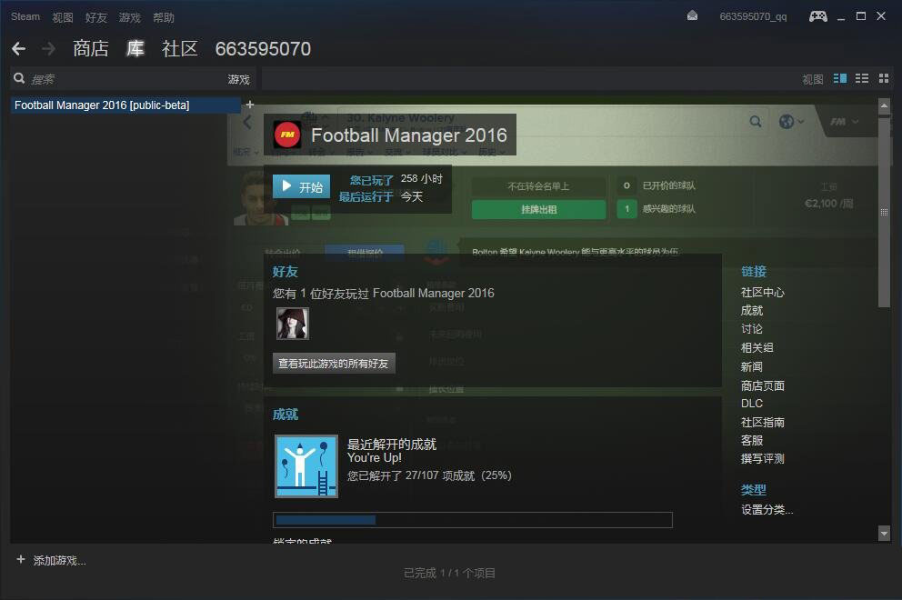Open the 社区指南 link
The height and width of the screenshot is (600, 902).
tap(762, 422)
